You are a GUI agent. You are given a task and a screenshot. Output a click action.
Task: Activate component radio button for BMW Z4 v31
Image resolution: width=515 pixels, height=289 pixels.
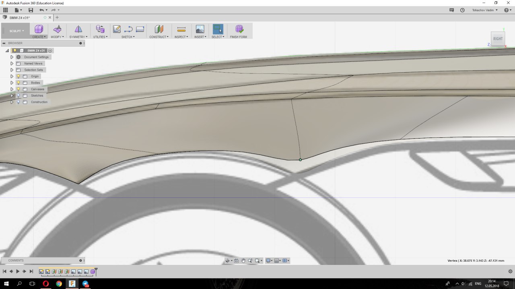click(x=50, y=51)
